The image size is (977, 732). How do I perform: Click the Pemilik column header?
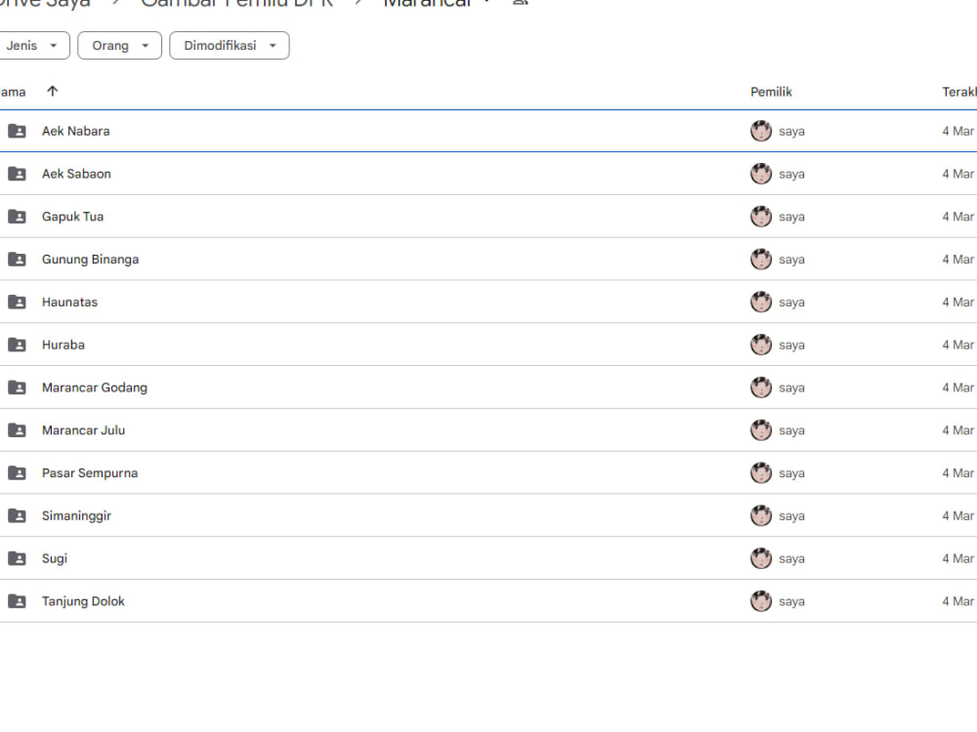[x=771, y=92]
